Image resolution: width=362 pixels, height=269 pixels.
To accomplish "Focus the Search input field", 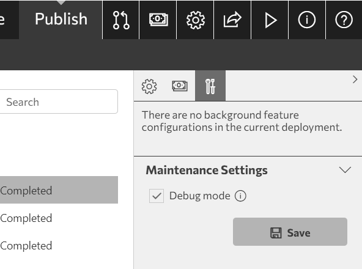I will click(x=57, y=101).
